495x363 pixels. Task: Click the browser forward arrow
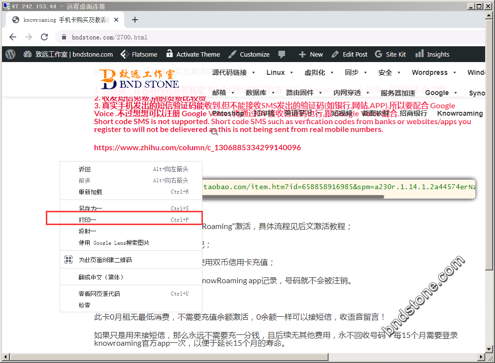click(x=29, y=37)
